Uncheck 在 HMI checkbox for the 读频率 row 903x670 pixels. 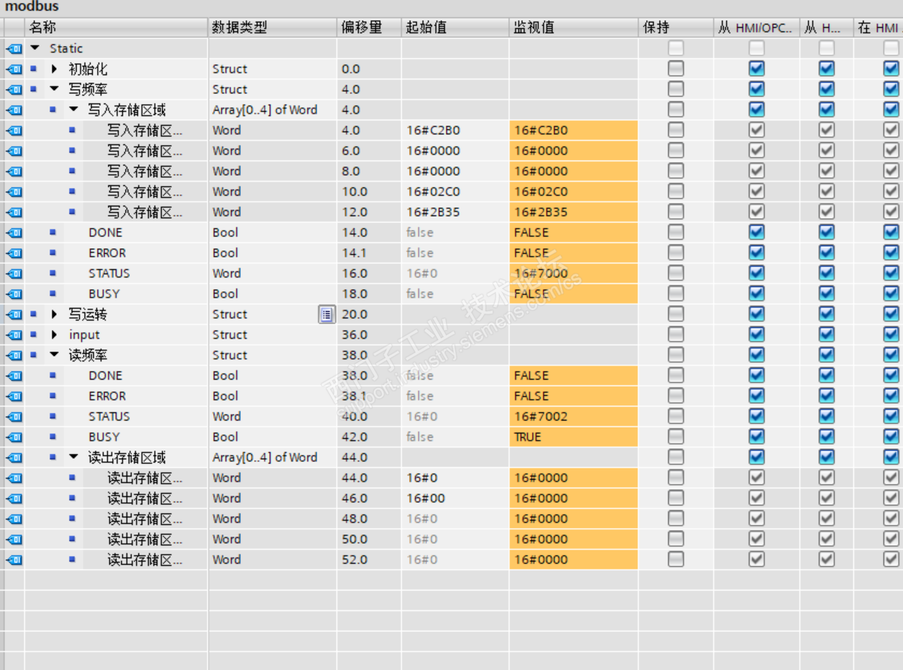click(892, 355)
